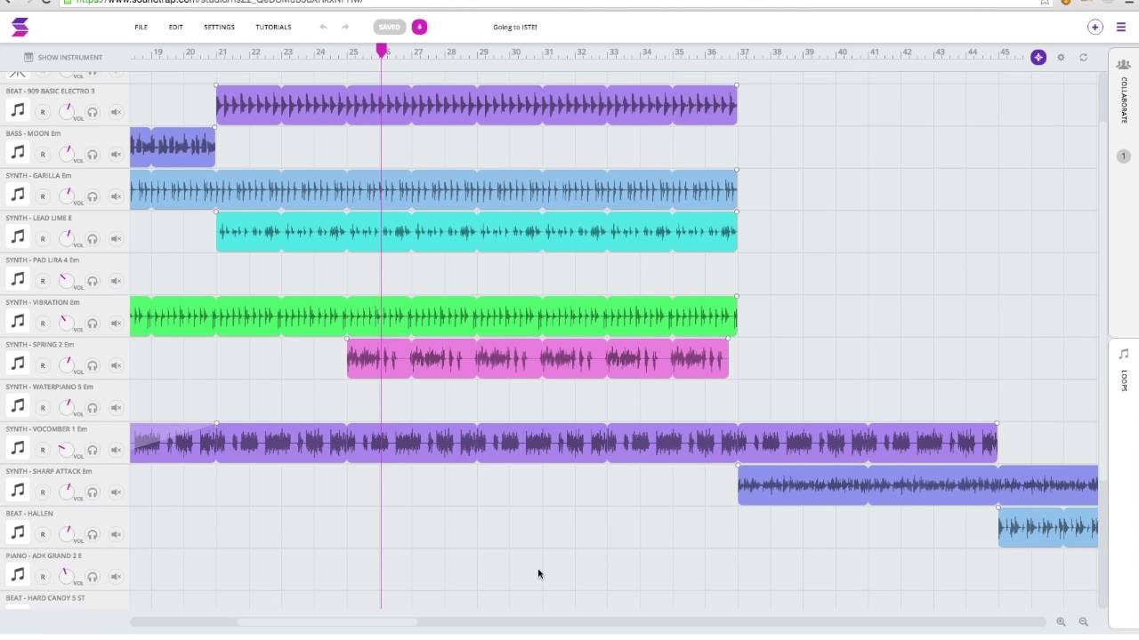Click the undo arrow in top toolbar
The image size is (1139, 640).
(x=323, y=28)
